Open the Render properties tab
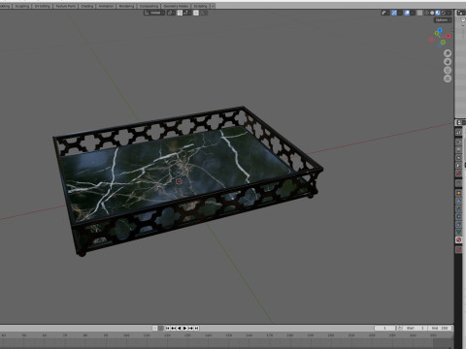This screenshot has height=349, width=466. (459, 142)
